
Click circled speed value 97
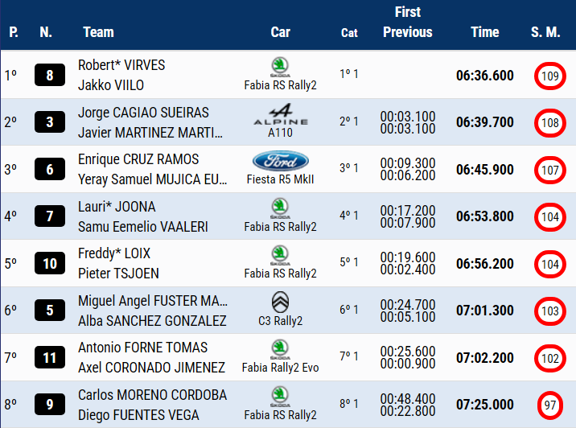coord(550,405)
